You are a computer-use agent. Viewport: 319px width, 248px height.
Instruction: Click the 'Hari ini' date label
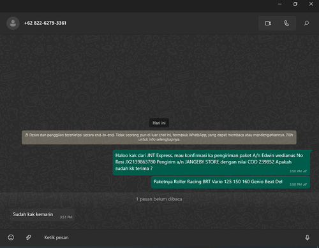[159, 123]
